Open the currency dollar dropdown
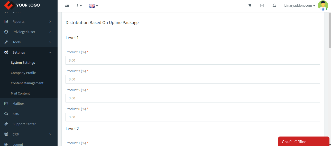 pos(79,6)
